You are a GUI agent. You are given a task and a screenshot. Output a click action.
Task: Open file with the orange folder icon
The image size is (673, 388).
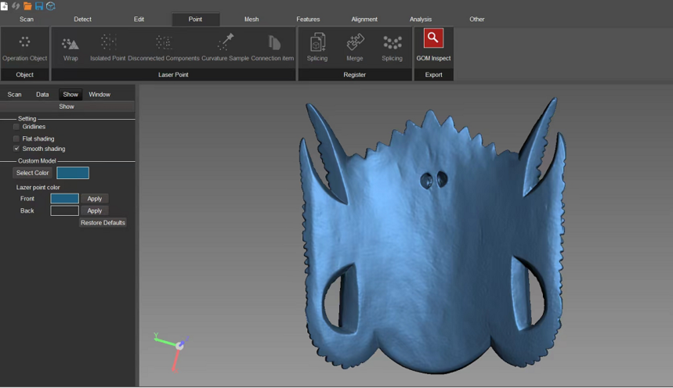click(x=27, y=6)
